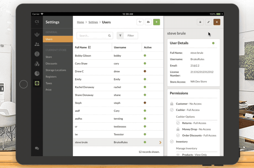
Task: Open Taxes settings menu item
Action: 49,83
